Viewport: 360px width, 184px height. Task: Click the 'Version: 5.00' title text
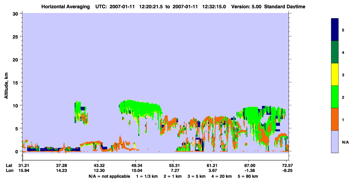(248, 7)
